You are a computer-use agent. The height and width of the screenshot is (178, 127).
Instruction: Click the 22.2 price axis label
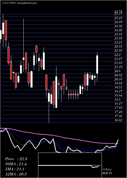[117, 55]
